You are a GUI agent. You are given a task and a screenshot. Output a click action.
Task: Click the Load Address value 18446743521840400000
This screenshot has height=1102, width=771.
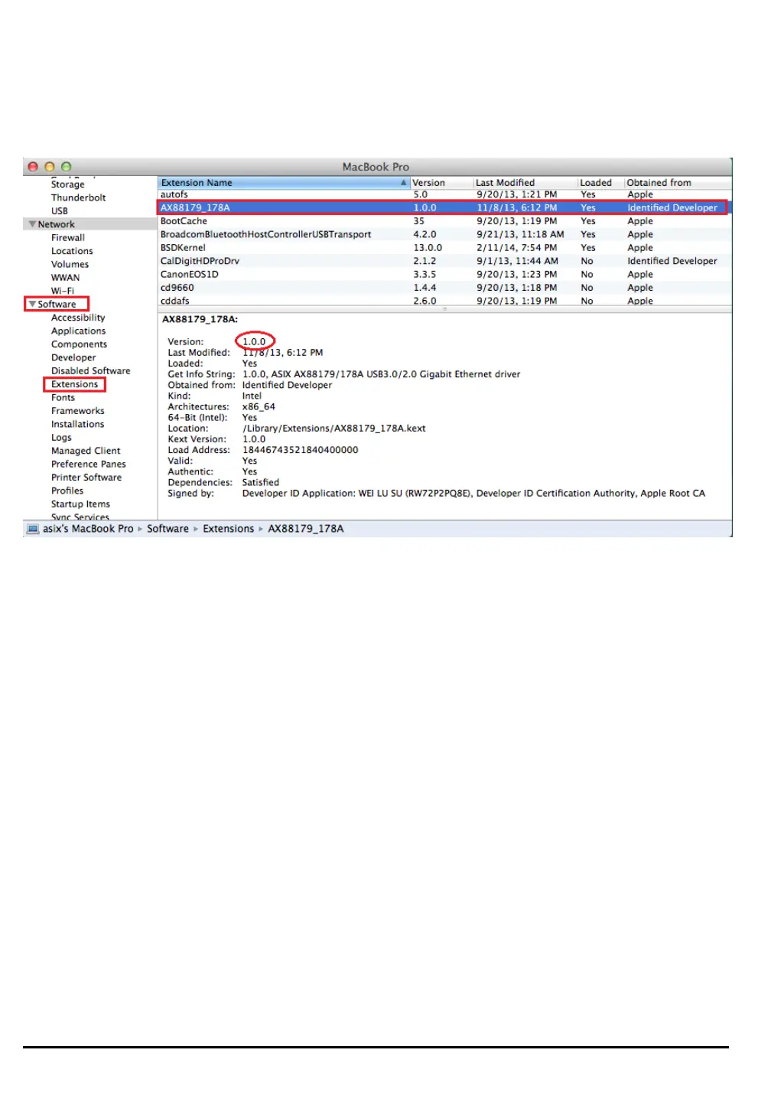(x=300, y=450)
